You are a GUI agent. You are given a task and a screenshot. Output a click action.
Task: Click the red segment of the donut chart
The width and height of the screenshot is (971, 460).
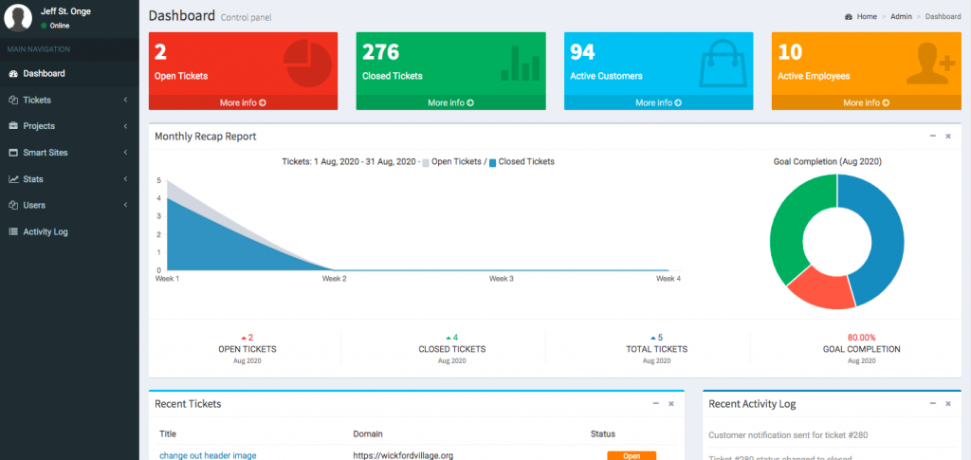tap(825, 288)
